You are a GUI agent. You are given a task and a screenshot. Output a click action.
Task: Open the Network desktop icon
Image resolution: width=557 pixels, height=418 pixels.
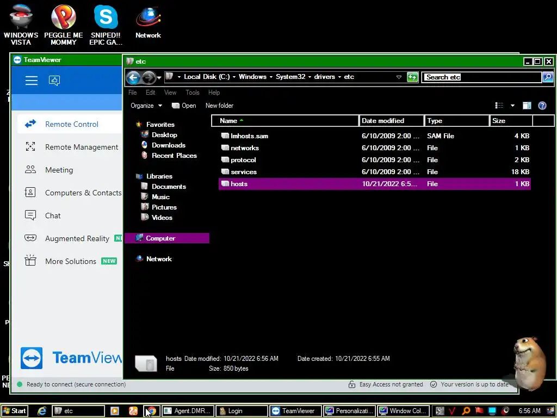pos(148,21)
